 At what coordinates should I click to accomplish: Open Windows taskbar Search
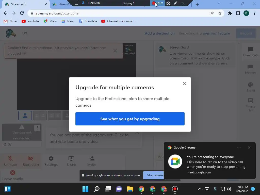click(x=97, y=189)
